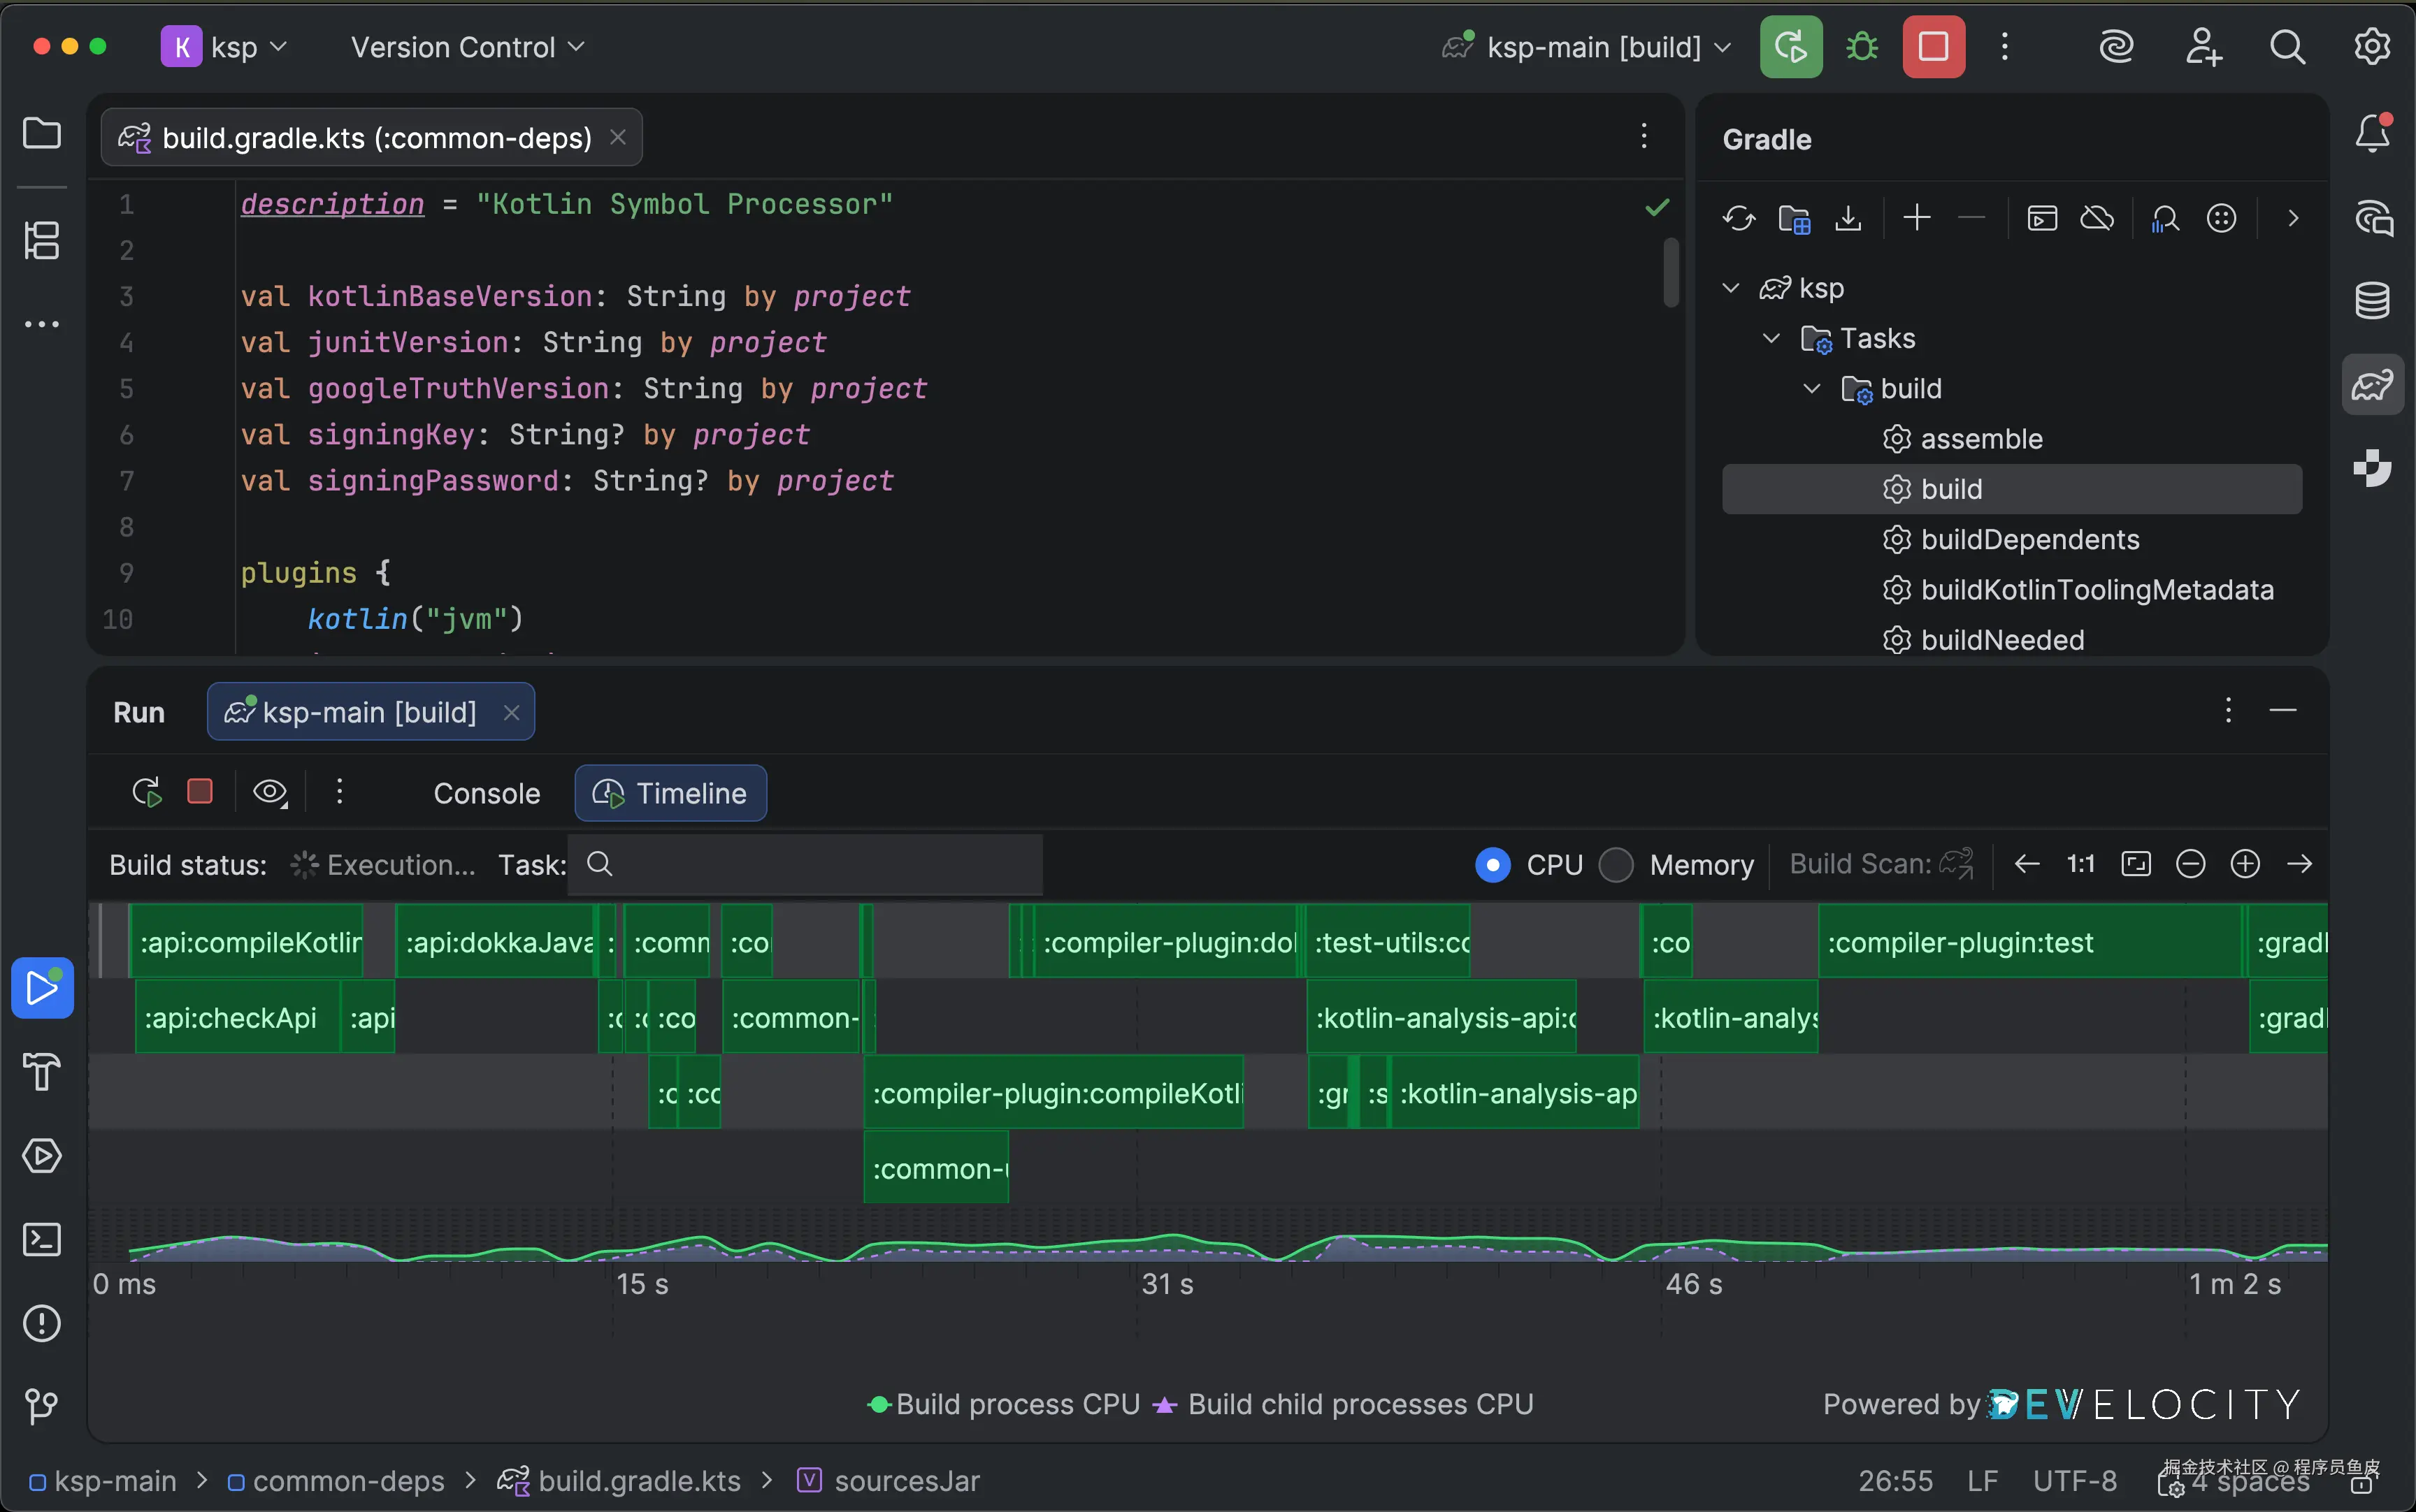Toggle Gradle offline mode icon
Viewport: 2416px width, 1512px height.
(x=2097, y=218)
